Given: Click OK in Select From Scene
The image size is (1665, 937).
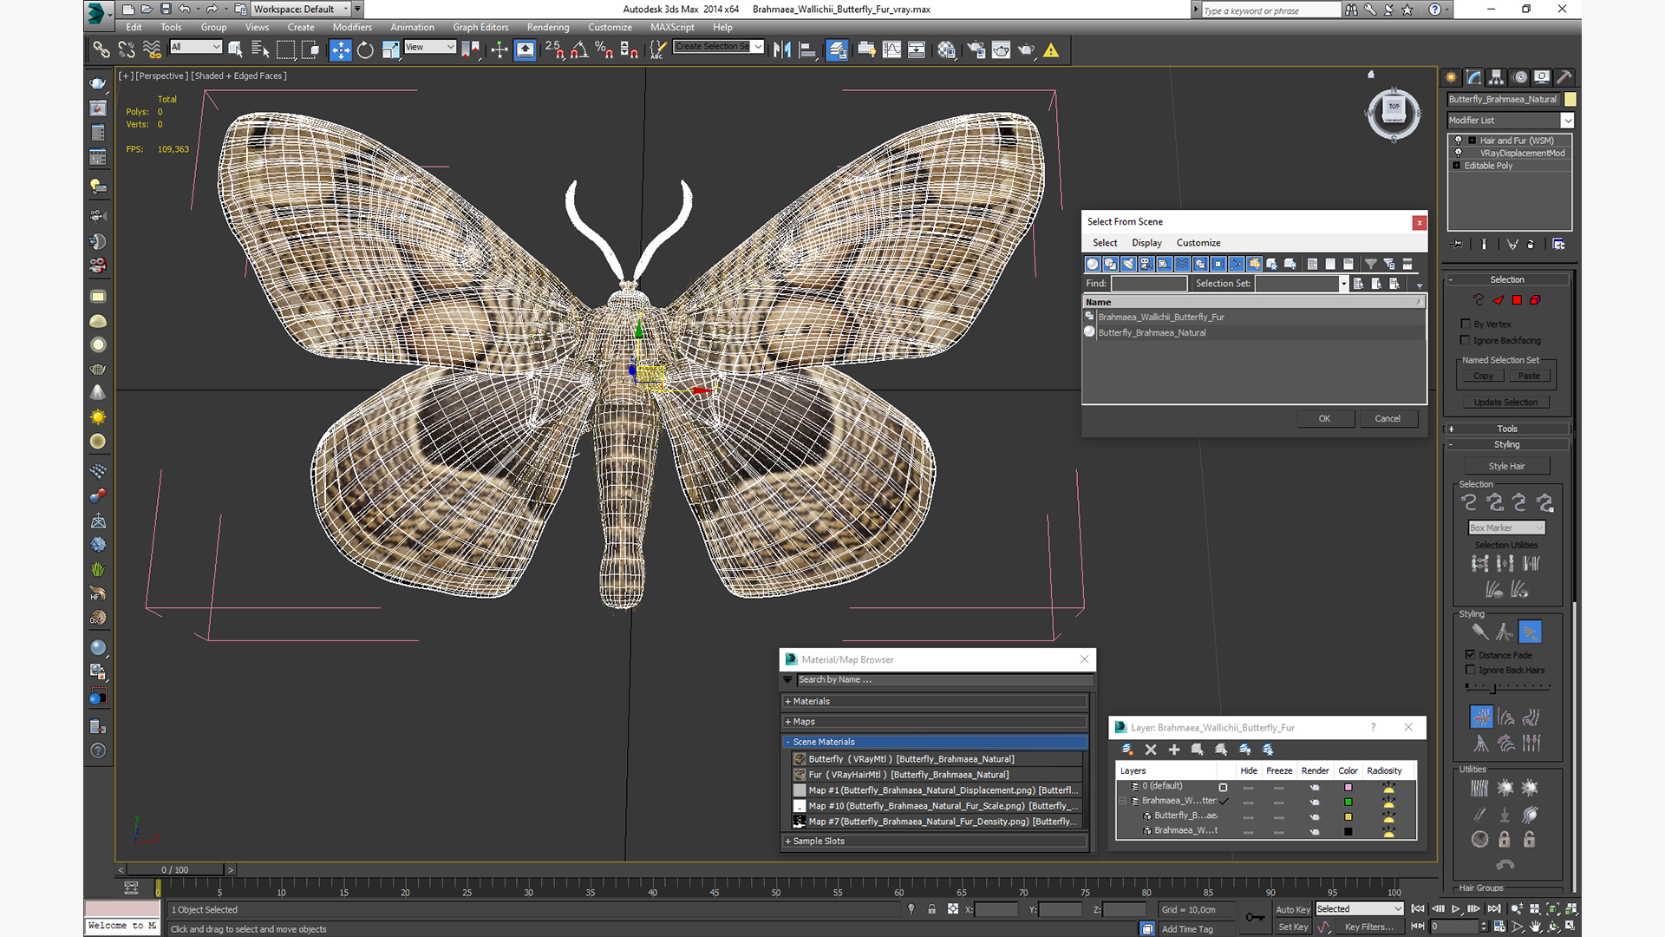Looking at the screenshot, I should (x=1323, y=418).
